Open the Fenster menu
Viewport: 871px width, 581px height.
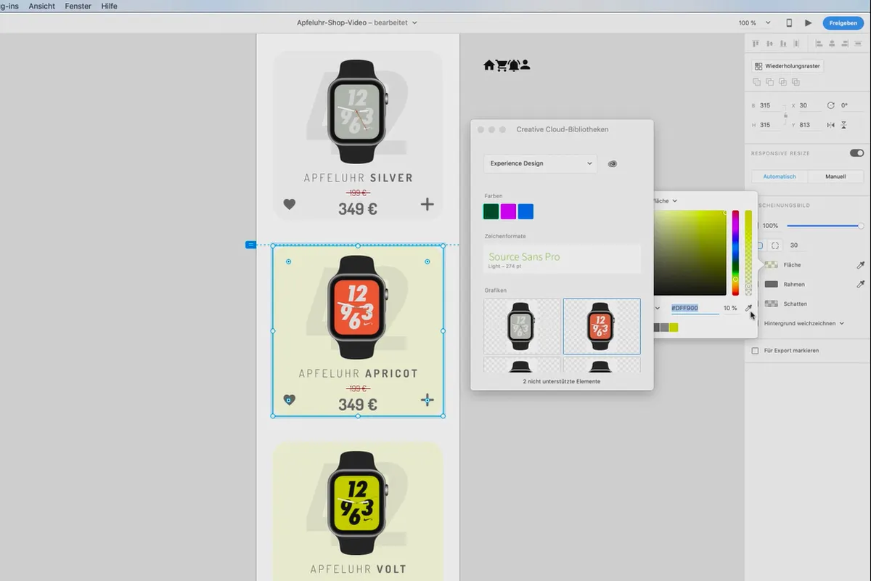click(78, 6)
